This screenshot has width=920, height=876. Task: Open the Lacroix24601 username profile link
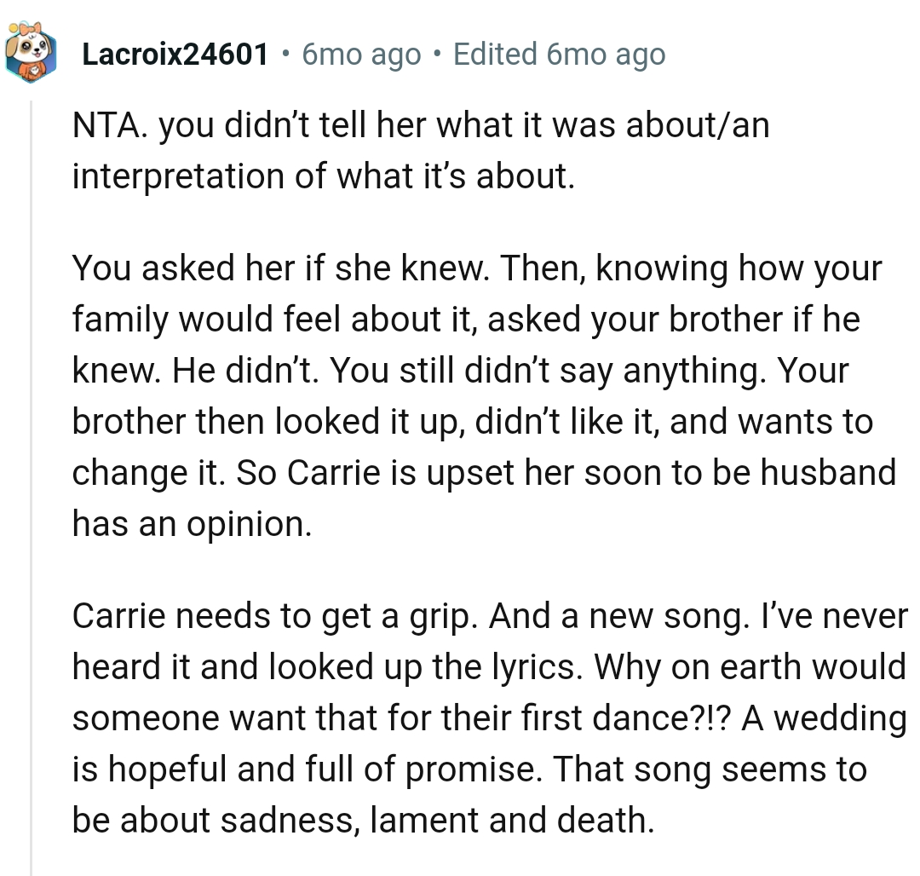pyautogui.click(x=175, y=55)
